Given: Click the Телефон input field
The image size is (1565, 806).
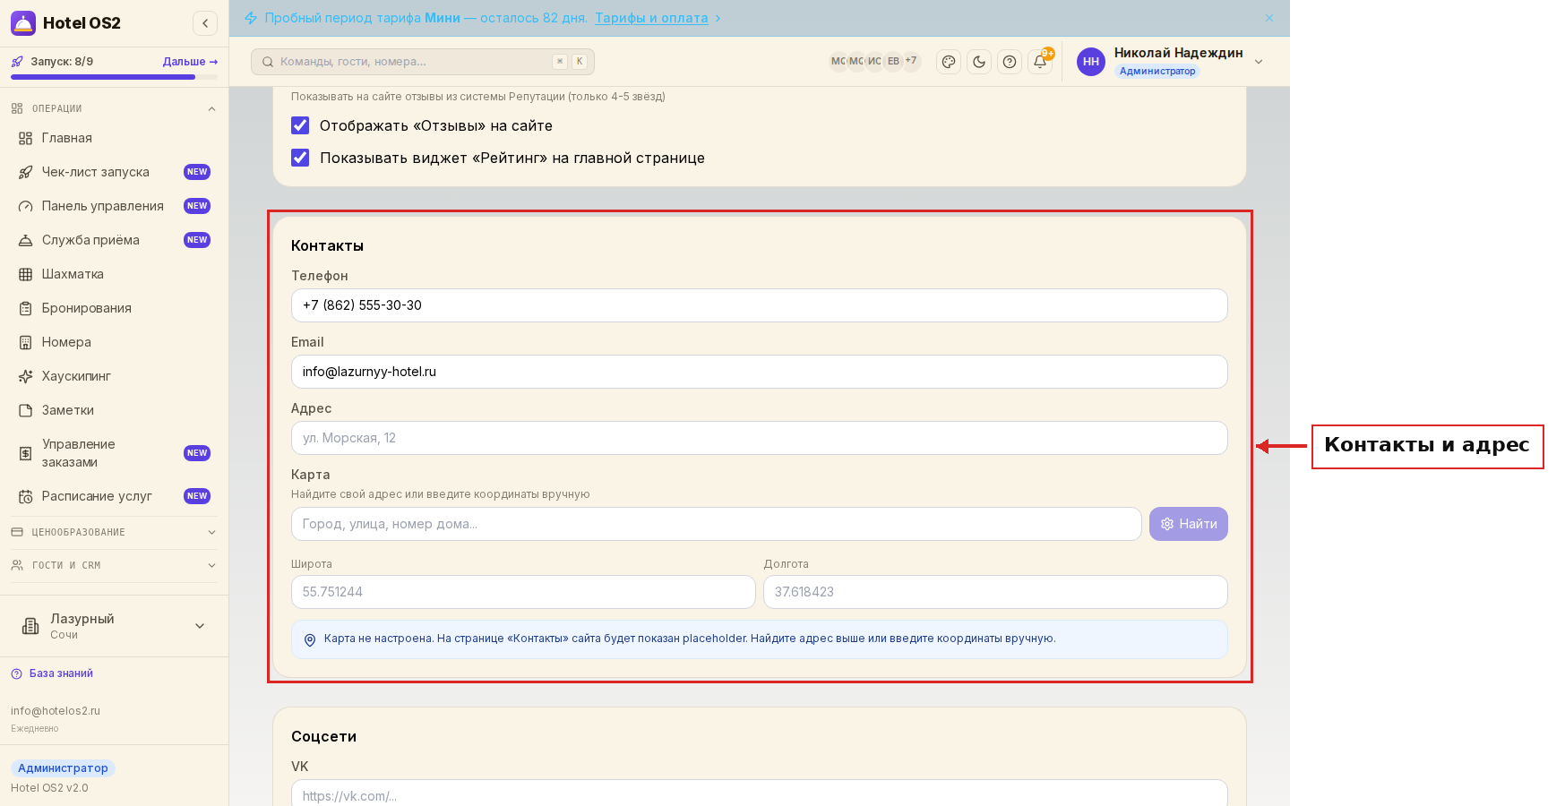Looking at the screenshot, I should 759,305.
